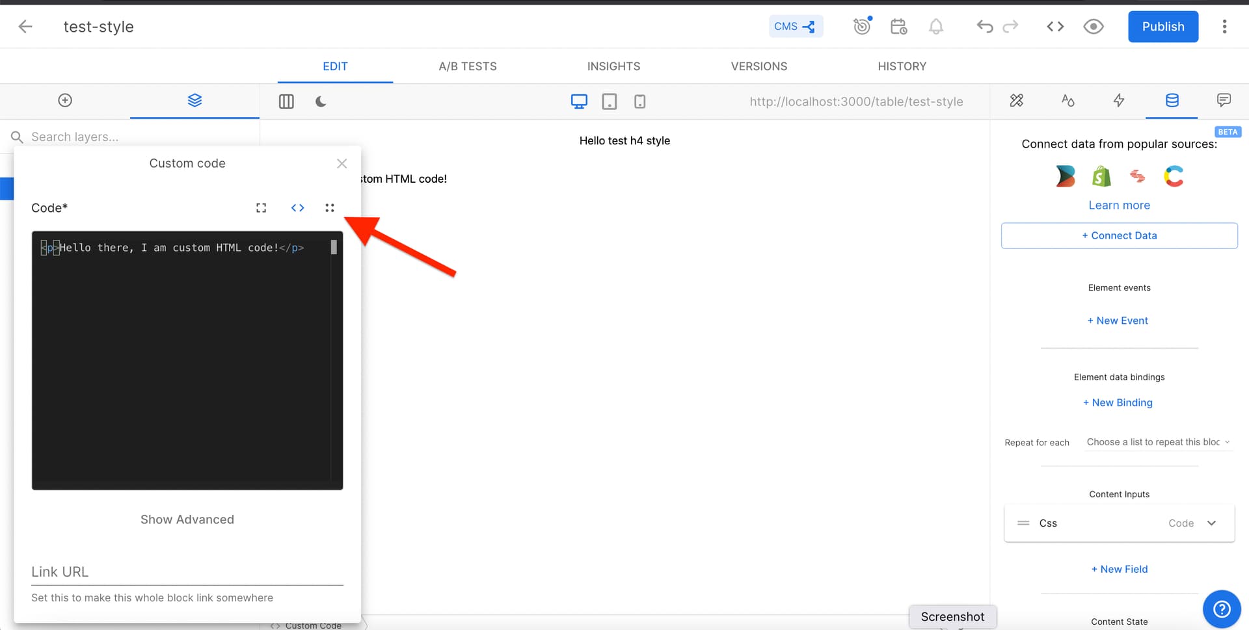Open the CMS integration badge
The image size is (1249, 630).
pyautogui.click(x=796, y=27)
